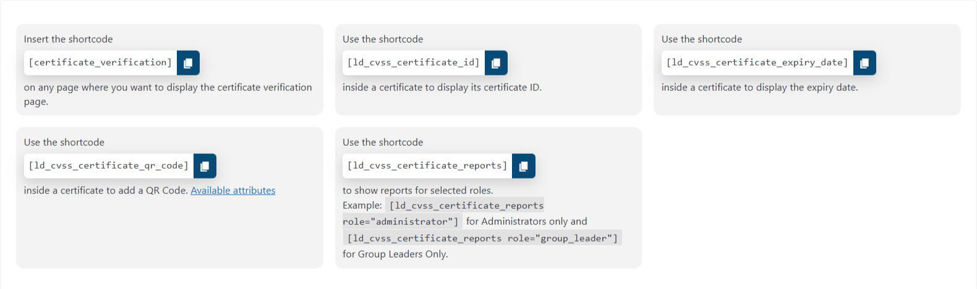The width and height of the screenshot is (977, 289).
Task: Select the [ld_cvss_certificate_id] shortcode text
Action: coord(414,63)
